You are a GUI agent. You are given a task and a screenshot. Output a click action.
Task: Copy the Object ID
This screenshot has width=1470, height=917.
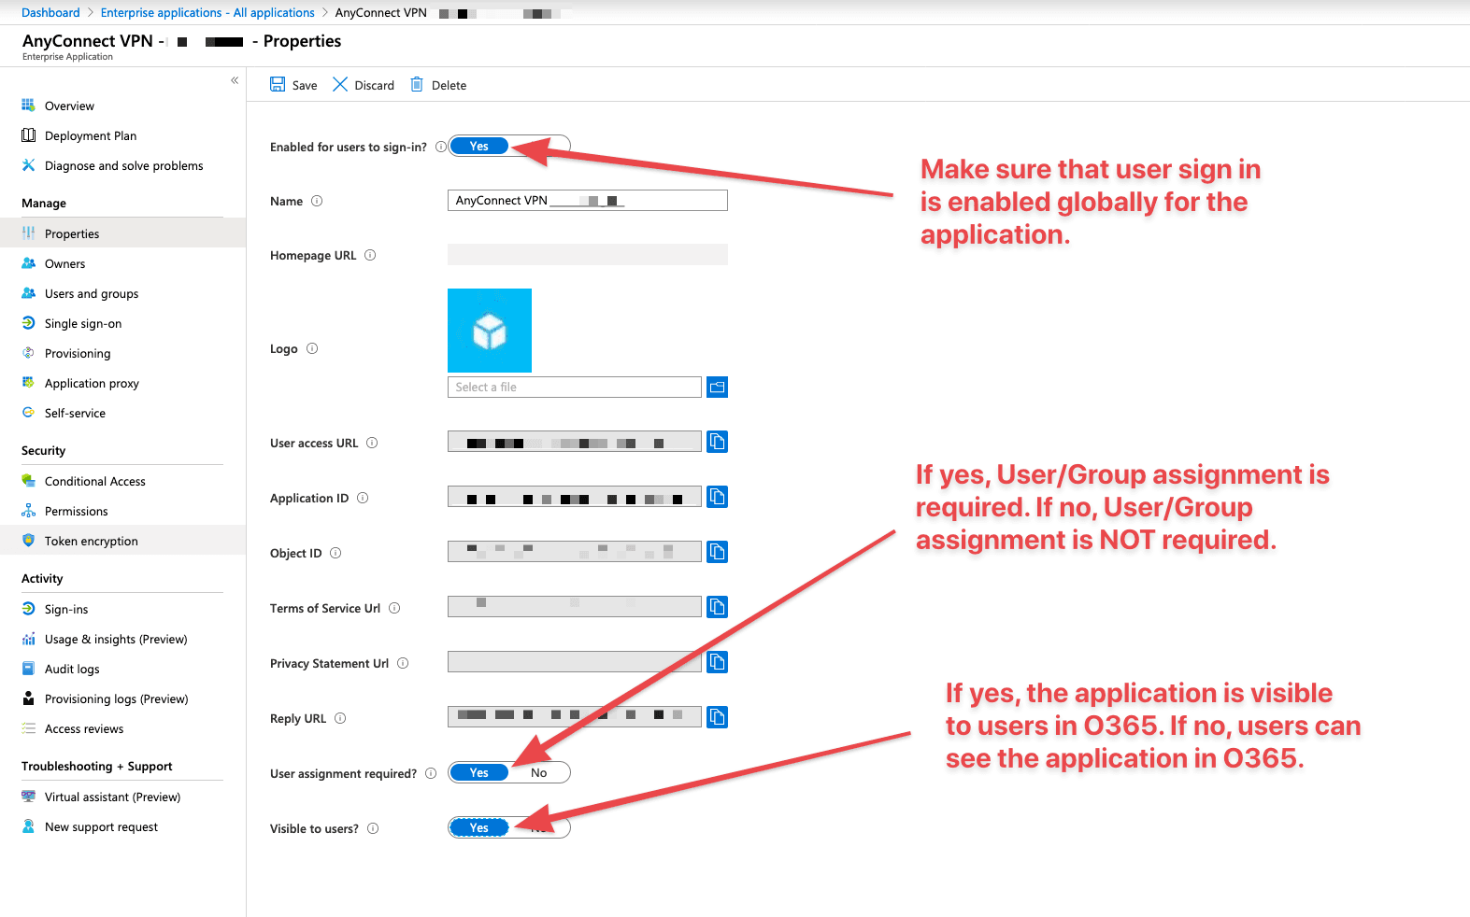coord(717,552)
